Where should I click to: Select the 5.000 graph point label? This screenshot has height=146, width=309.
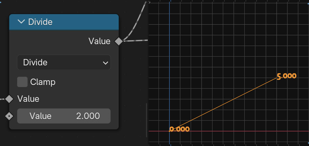(287, 76)
